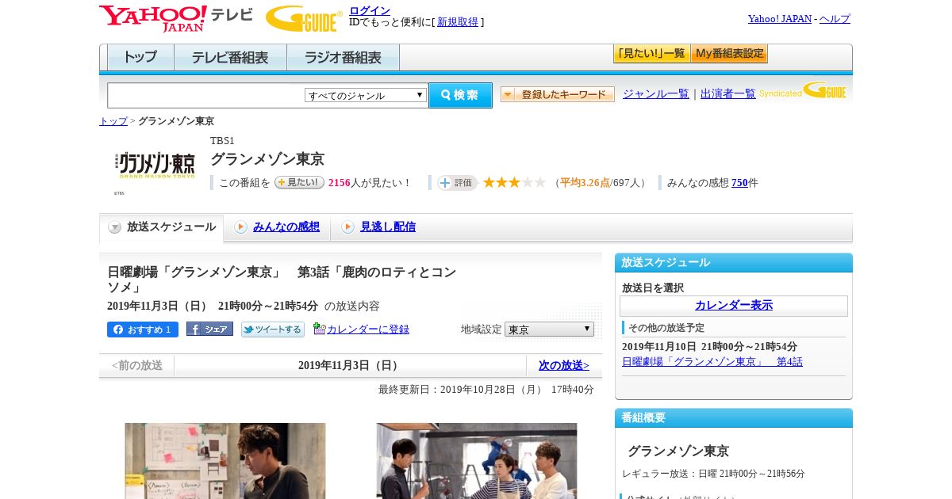Select the トップ navigation tab
This screenshot has width=952, height=499.
click(140, 58)
